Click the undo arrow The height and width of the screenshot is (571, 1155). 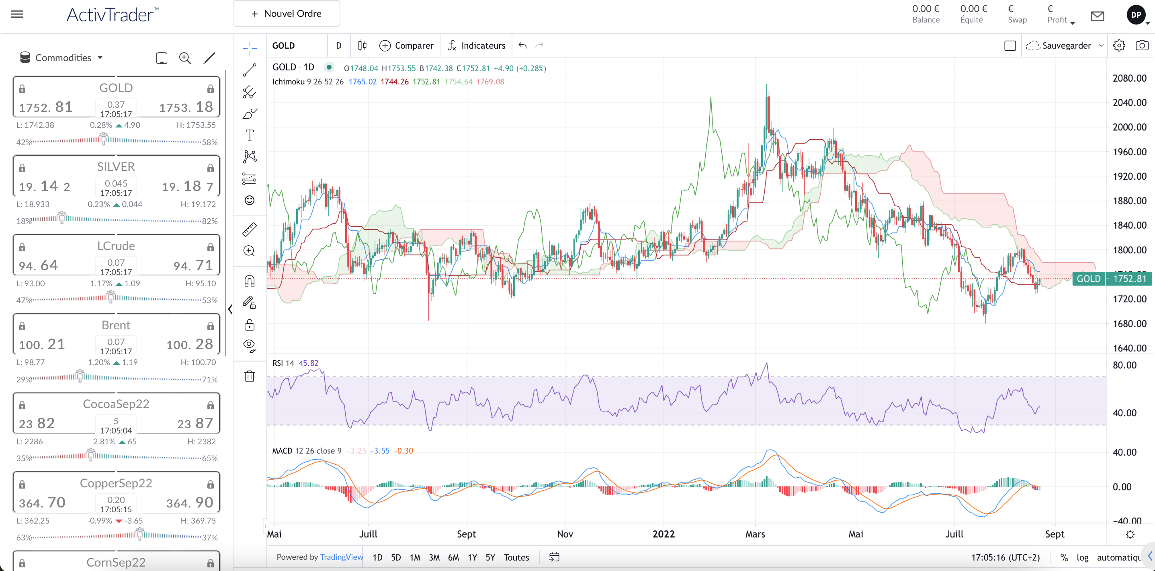point(522,45)
